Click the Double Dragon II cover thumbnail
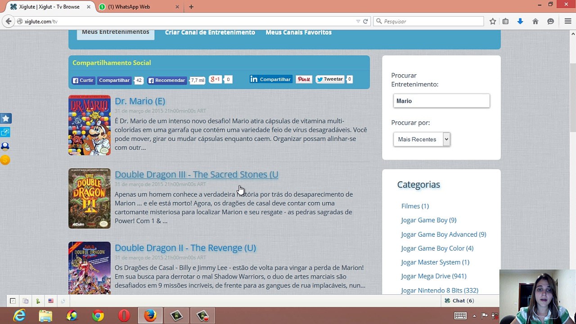 [90, 268]
